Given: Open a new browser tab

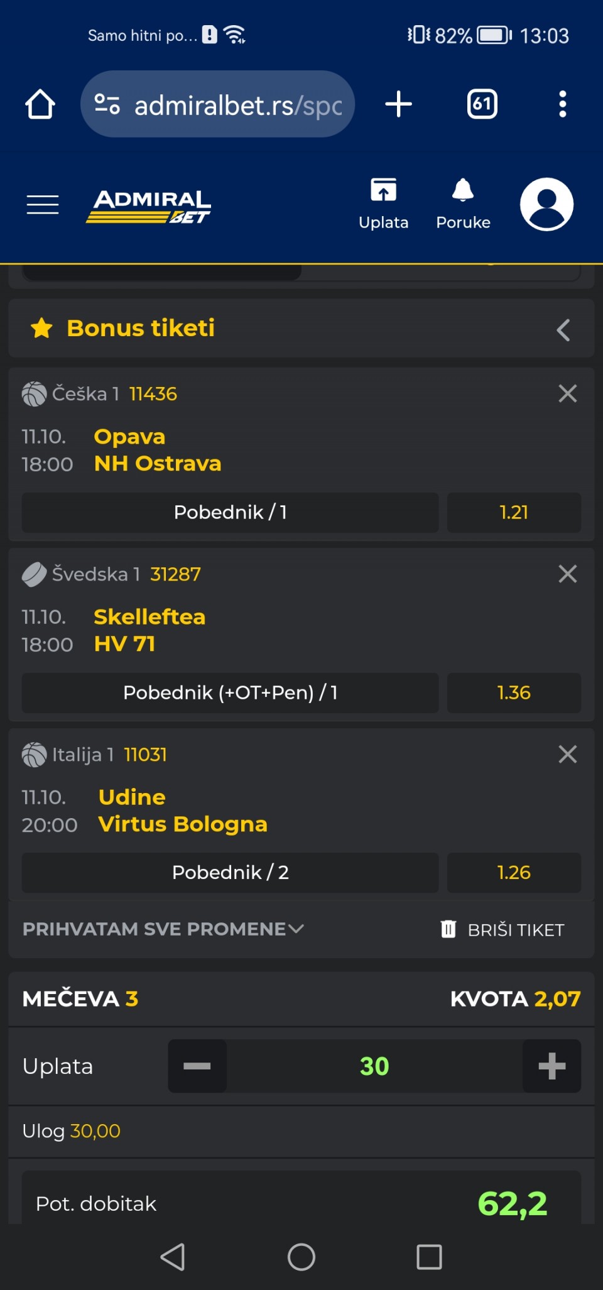Looking at the screenshot, I should click(x=398, y=104).
